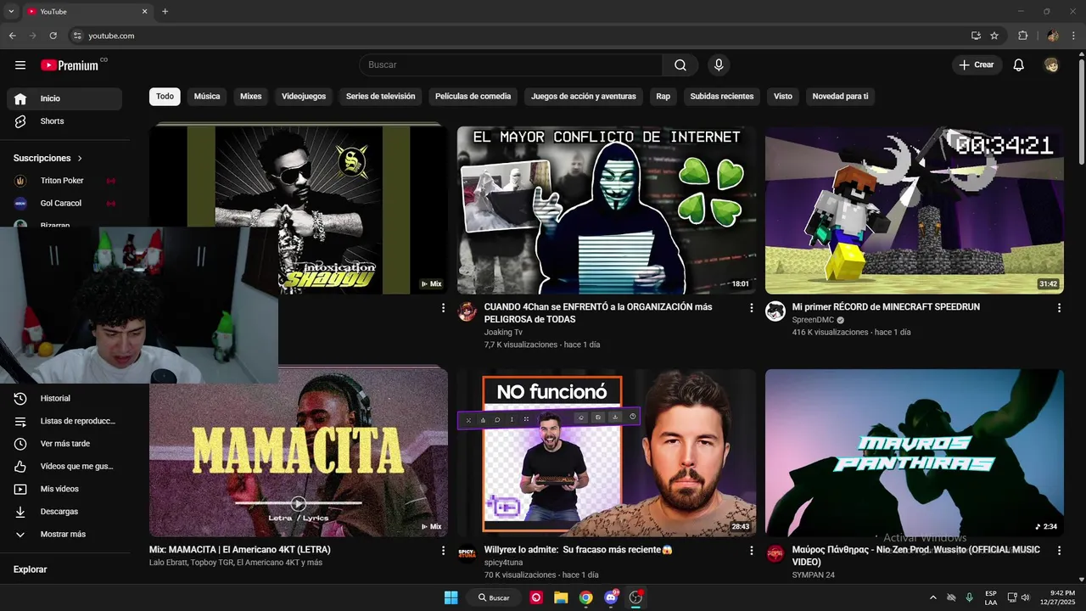Open File Explorer from taskbar
1086x611 pixels.
[x=561, y=597]
